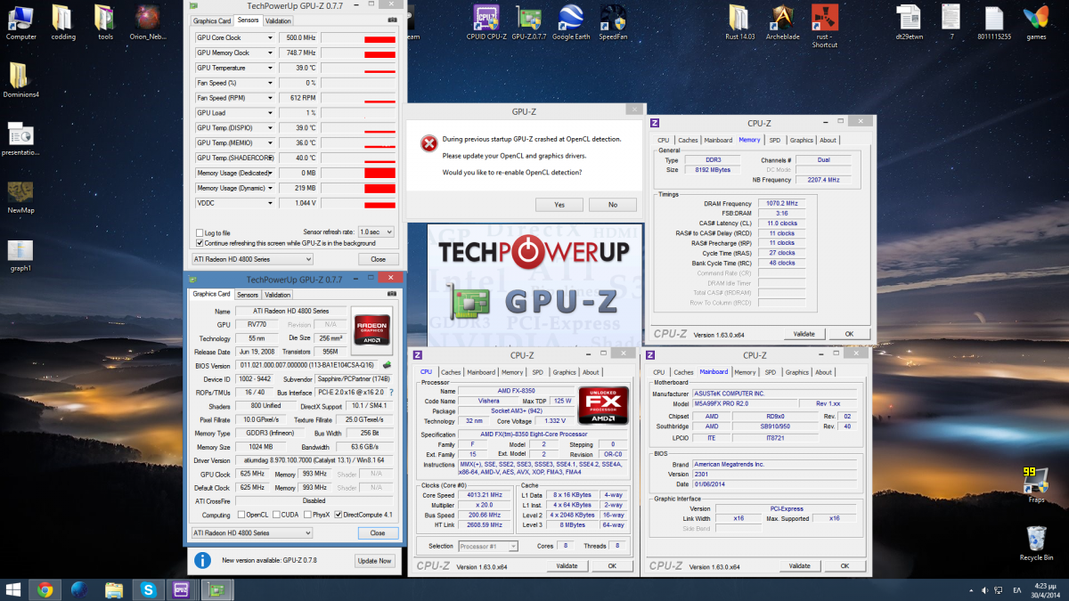This screenshot has height=601, width=1069.
Task: Open the GPU Temperature sensor dropdown
Action: click(270, 68)
